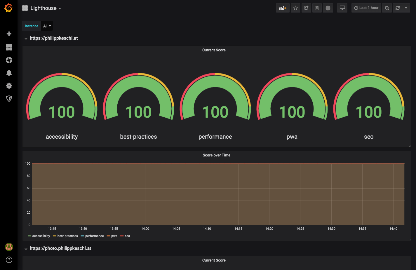Image resolution: width=416 pixels, height=270 pixels.
Task: Open the first Current Score panel title menu
Action: point(214,50)
